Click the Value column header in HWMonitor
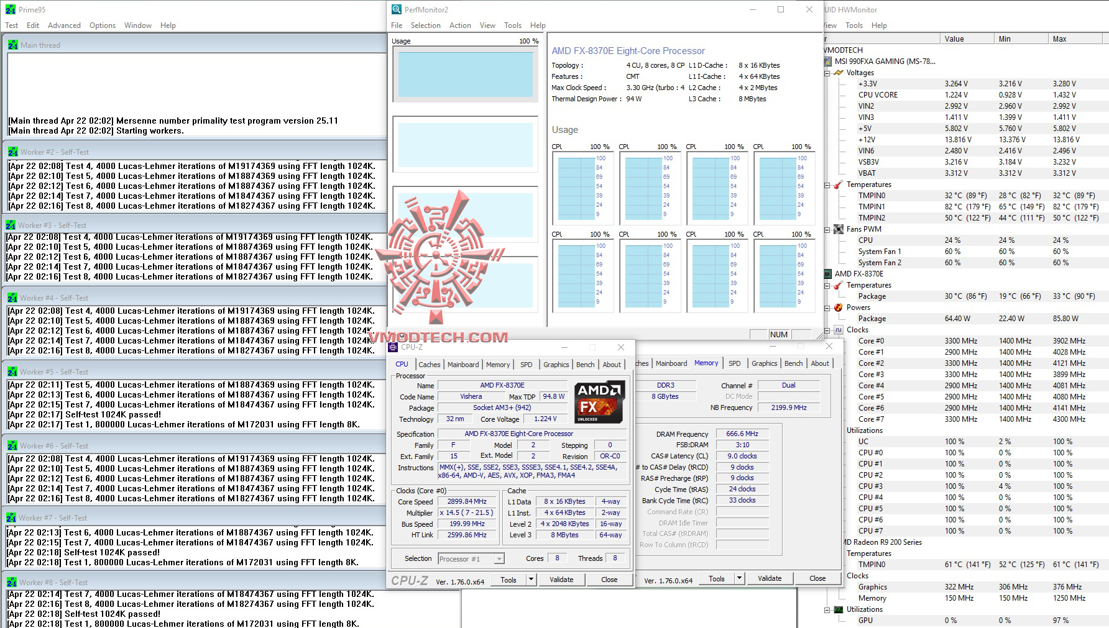Screen dimensions: 1109x628 click(x=967, y=39)
